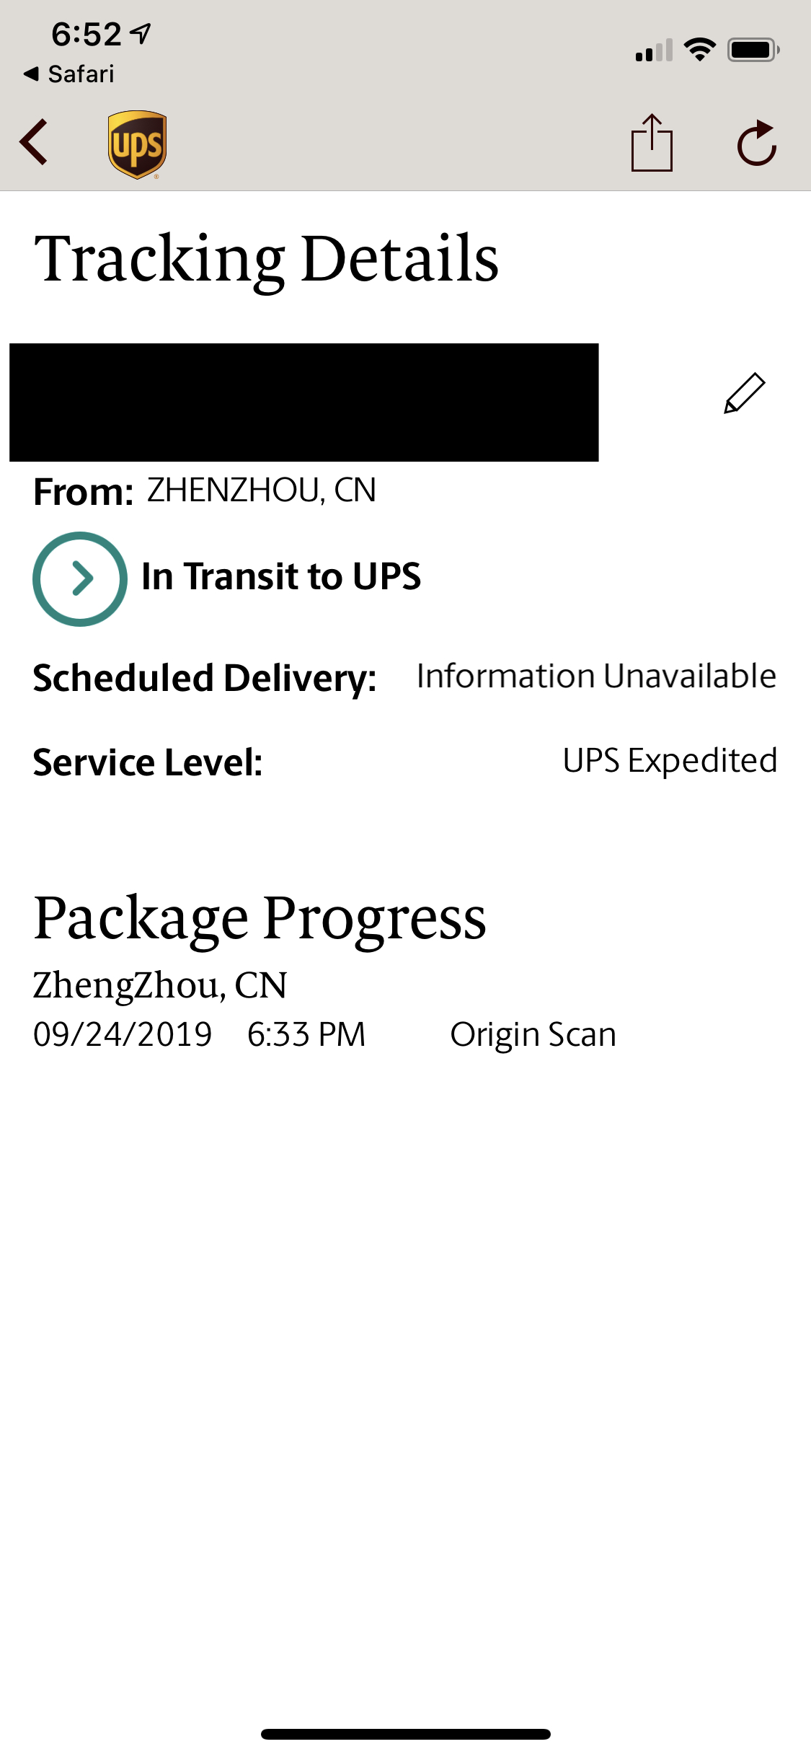Tap the Information Unavailable delivery text
Screen dimensions: 811x1757
point(596,677)
